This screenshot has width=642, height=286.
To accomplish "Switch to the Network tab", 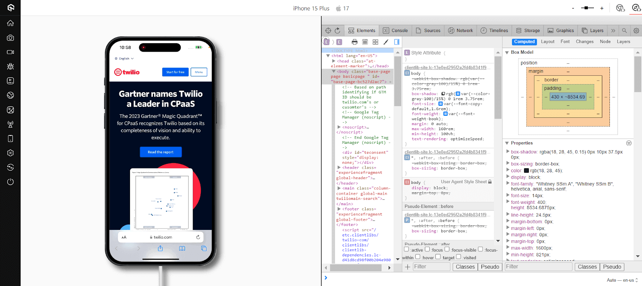I will tap(460, 30).
